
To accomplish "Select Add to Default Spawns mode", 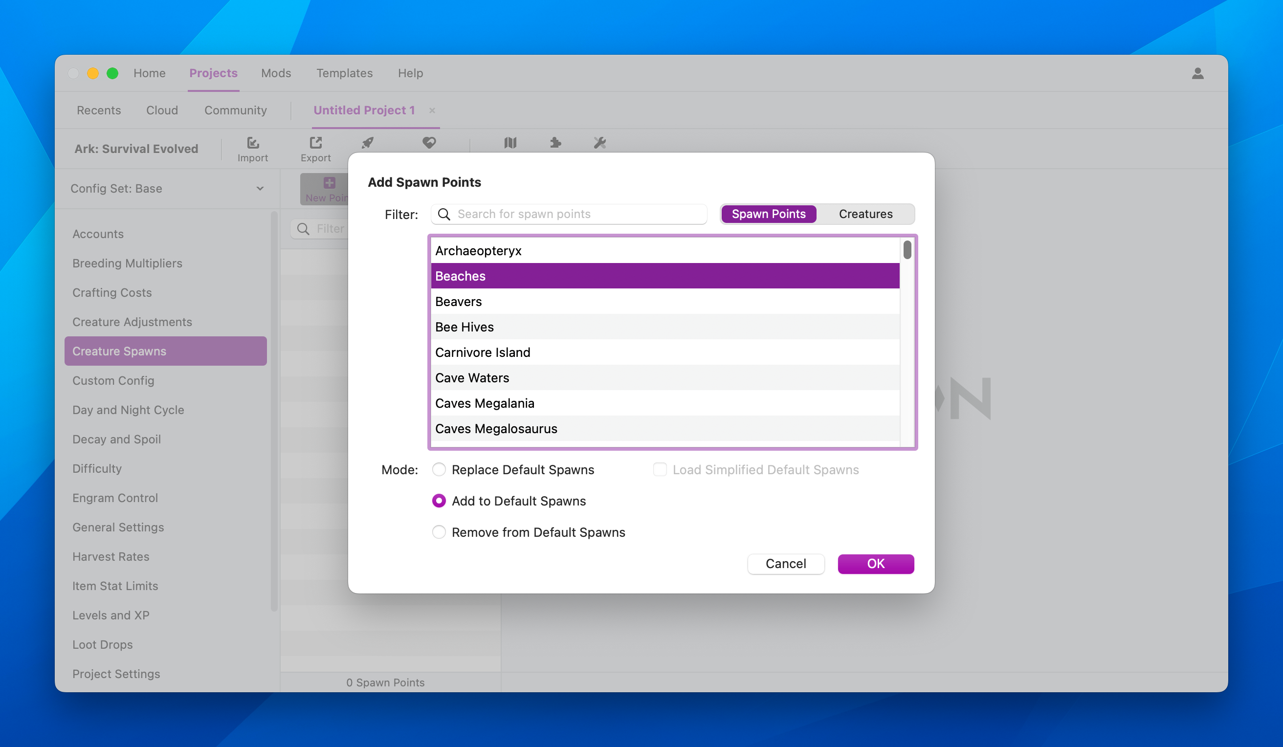I will pyautogui.click(x=439, y=501).
